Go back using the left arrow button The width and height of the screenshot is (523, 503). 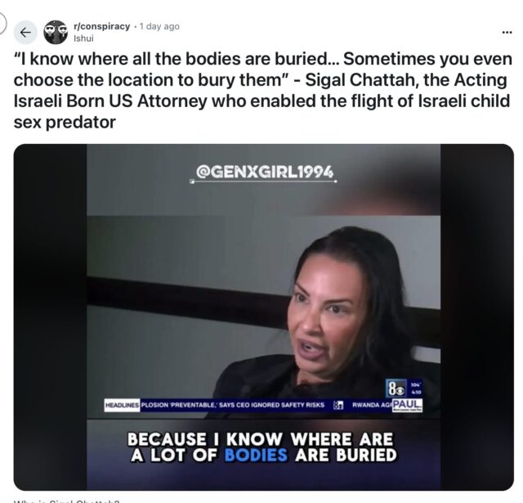click(25, 33)
